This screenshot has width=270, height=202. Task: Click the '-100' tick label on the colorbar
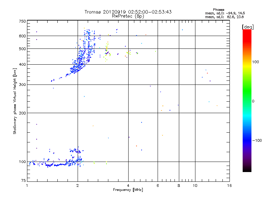[x=257, y=140]
